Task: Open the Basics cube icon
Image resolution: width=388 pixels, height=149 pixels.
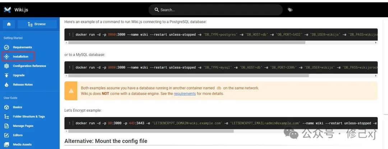Action: click(x=7, y=107)
